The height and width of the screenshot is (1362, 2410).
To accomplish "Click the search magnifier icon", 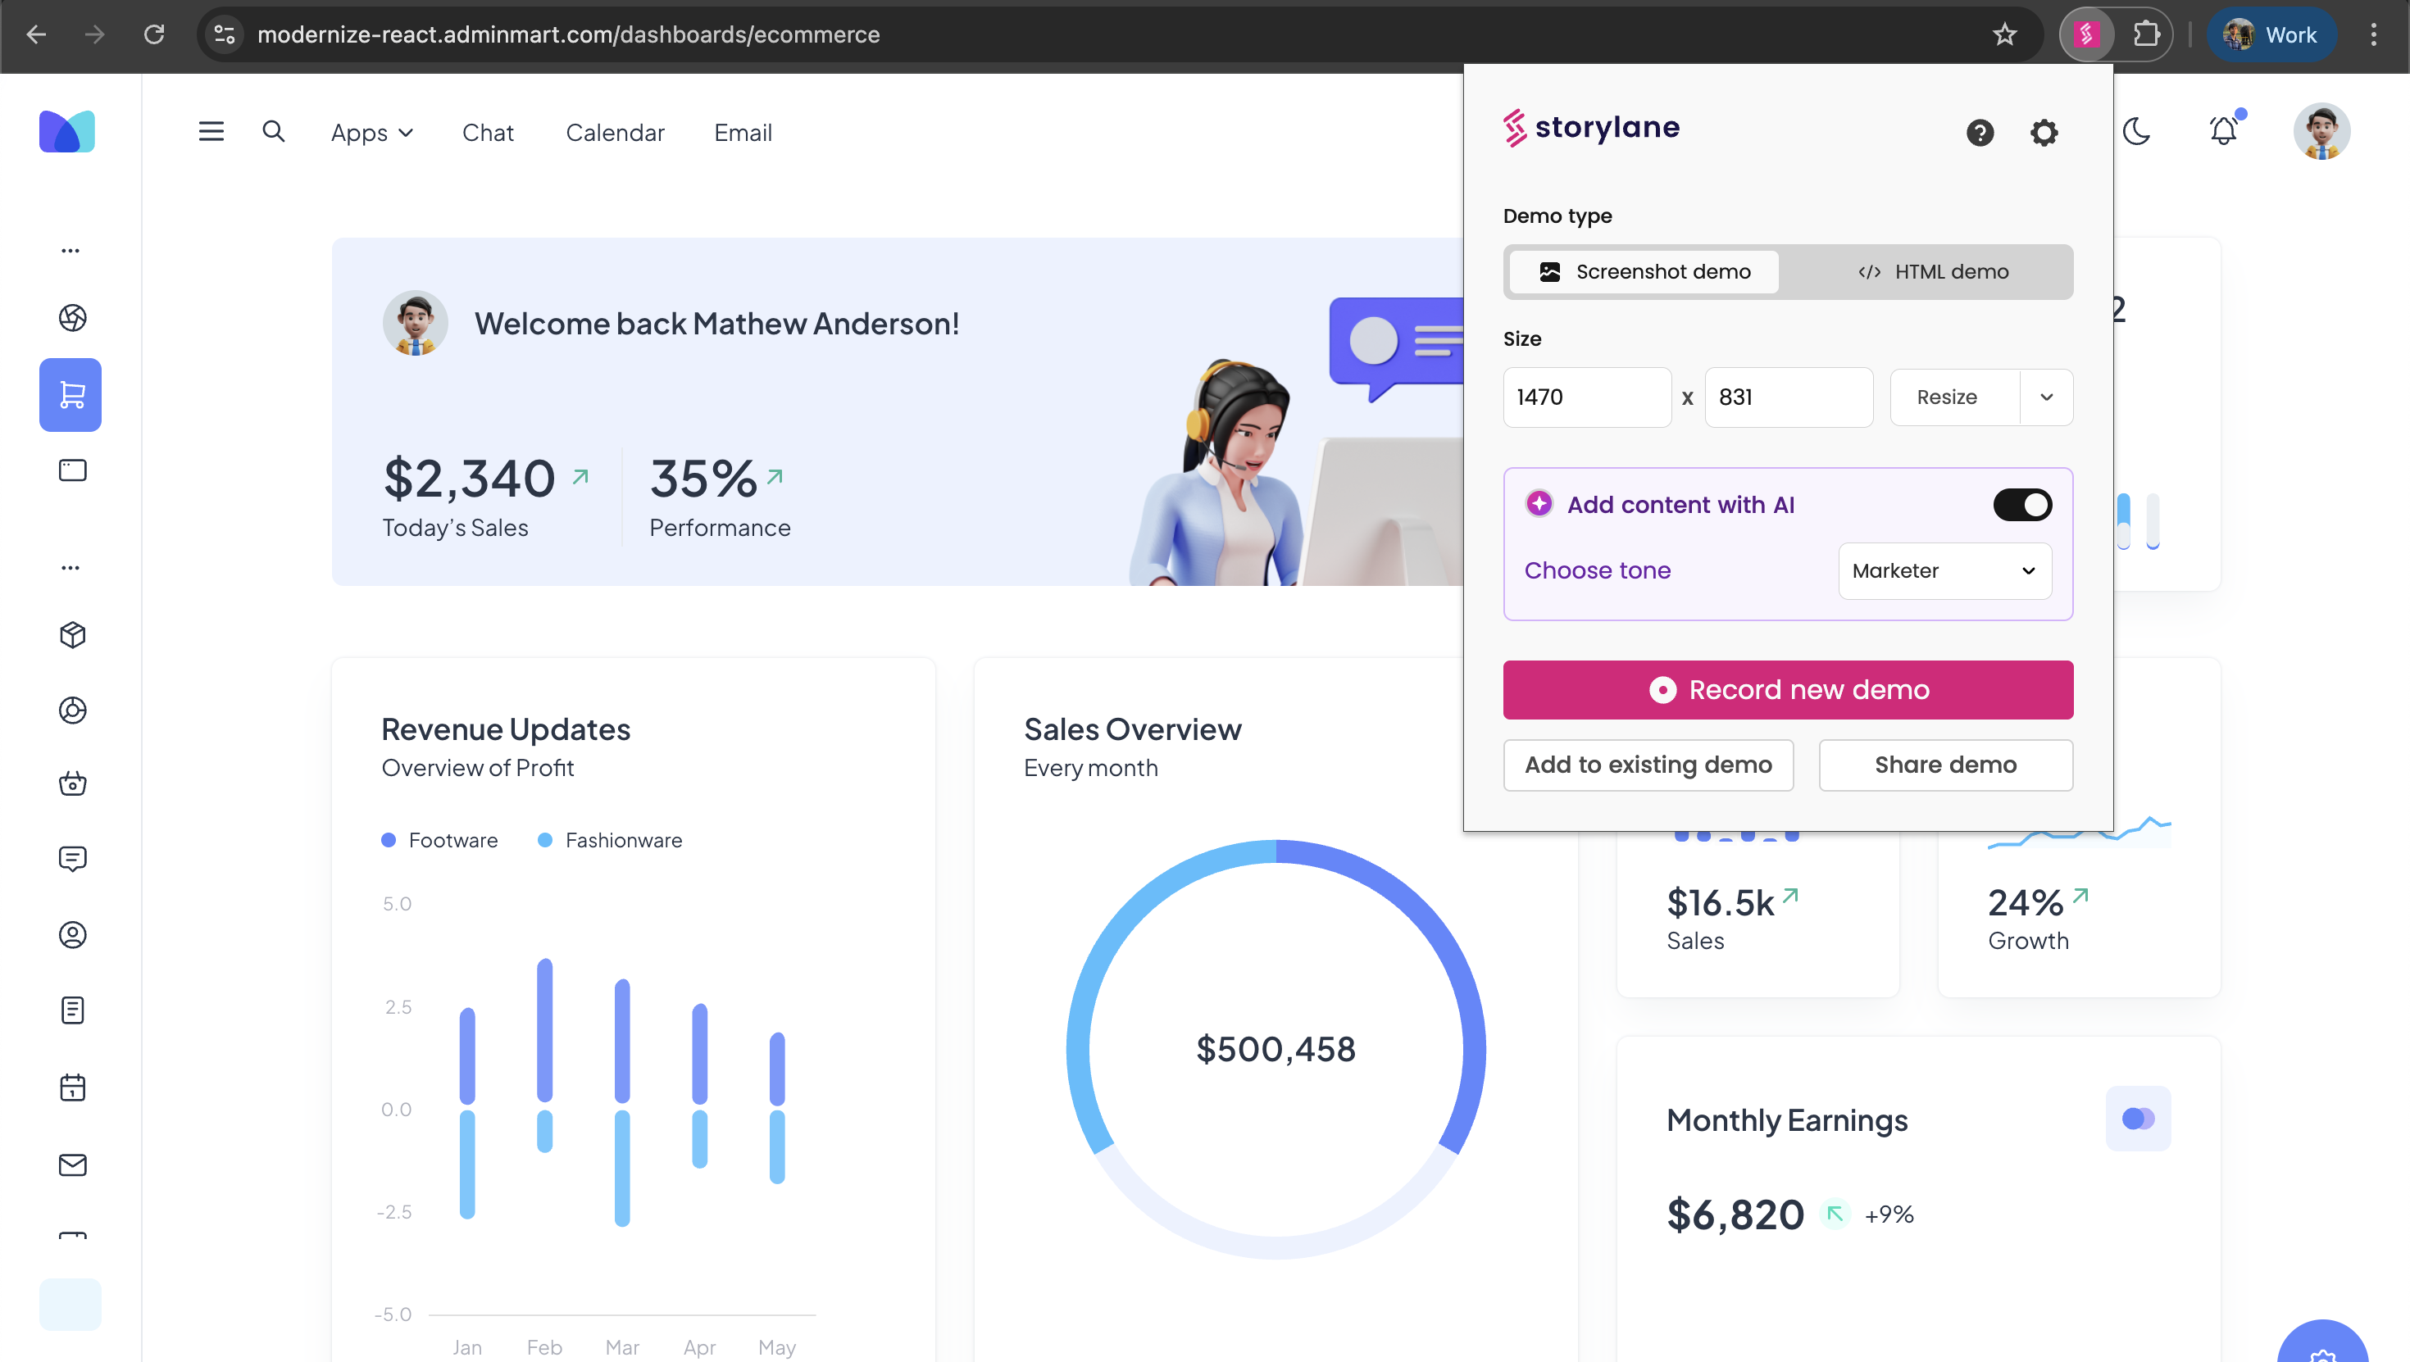I will click(273, 132).
